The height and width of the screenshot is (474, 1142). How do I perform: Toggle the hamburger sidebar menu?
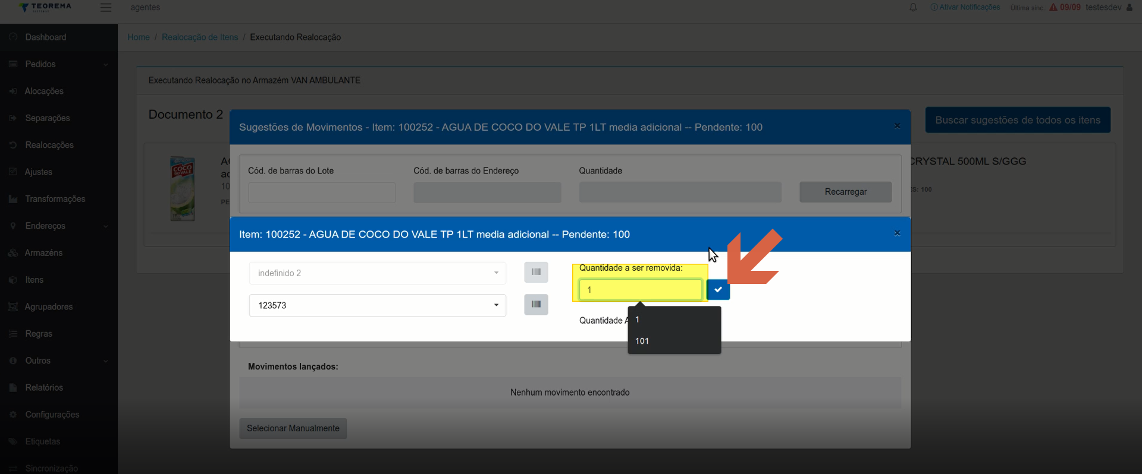pos(106,7)
